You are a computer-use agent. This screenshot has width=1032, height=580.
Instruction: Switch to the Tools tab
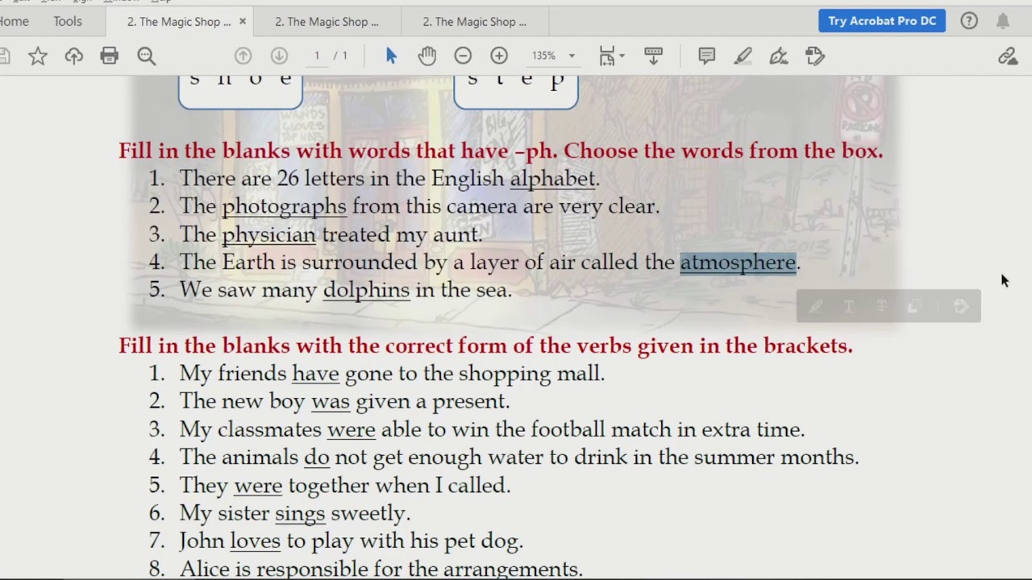coord(68,21)
